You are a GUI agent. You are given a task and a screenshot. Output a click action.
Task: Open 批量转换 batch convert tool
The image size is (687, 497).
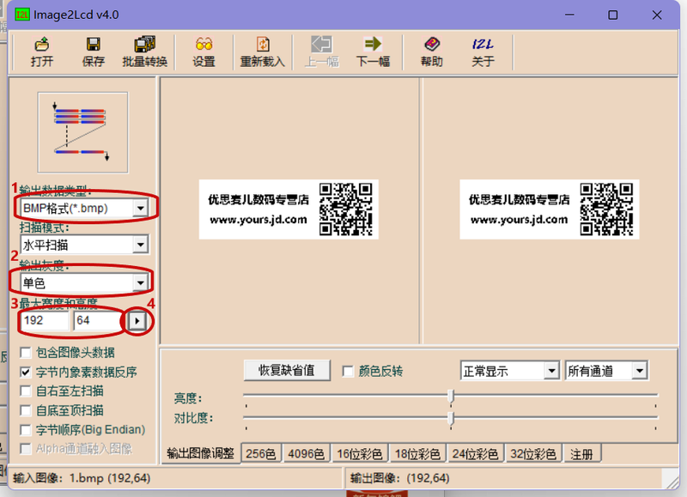144,52
